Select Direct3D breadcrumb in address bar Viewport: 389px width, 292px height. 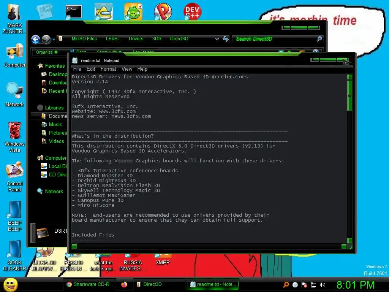click(179, 39)
